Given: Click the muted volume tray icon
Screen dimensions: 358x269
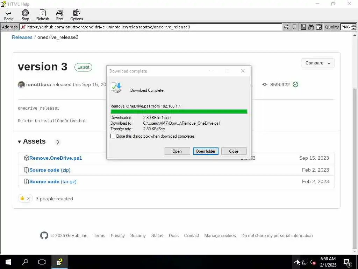Looking at the screenshot, I should 313,262.
